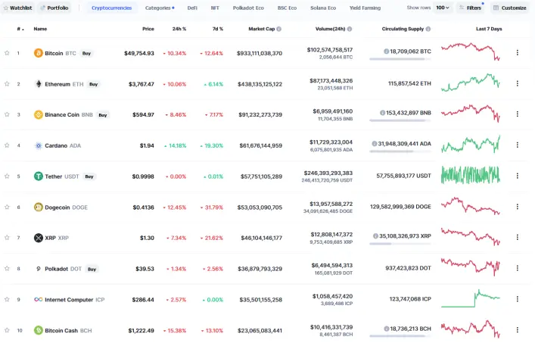
Task: Open the Watchlist button
Action: [17, 8]
